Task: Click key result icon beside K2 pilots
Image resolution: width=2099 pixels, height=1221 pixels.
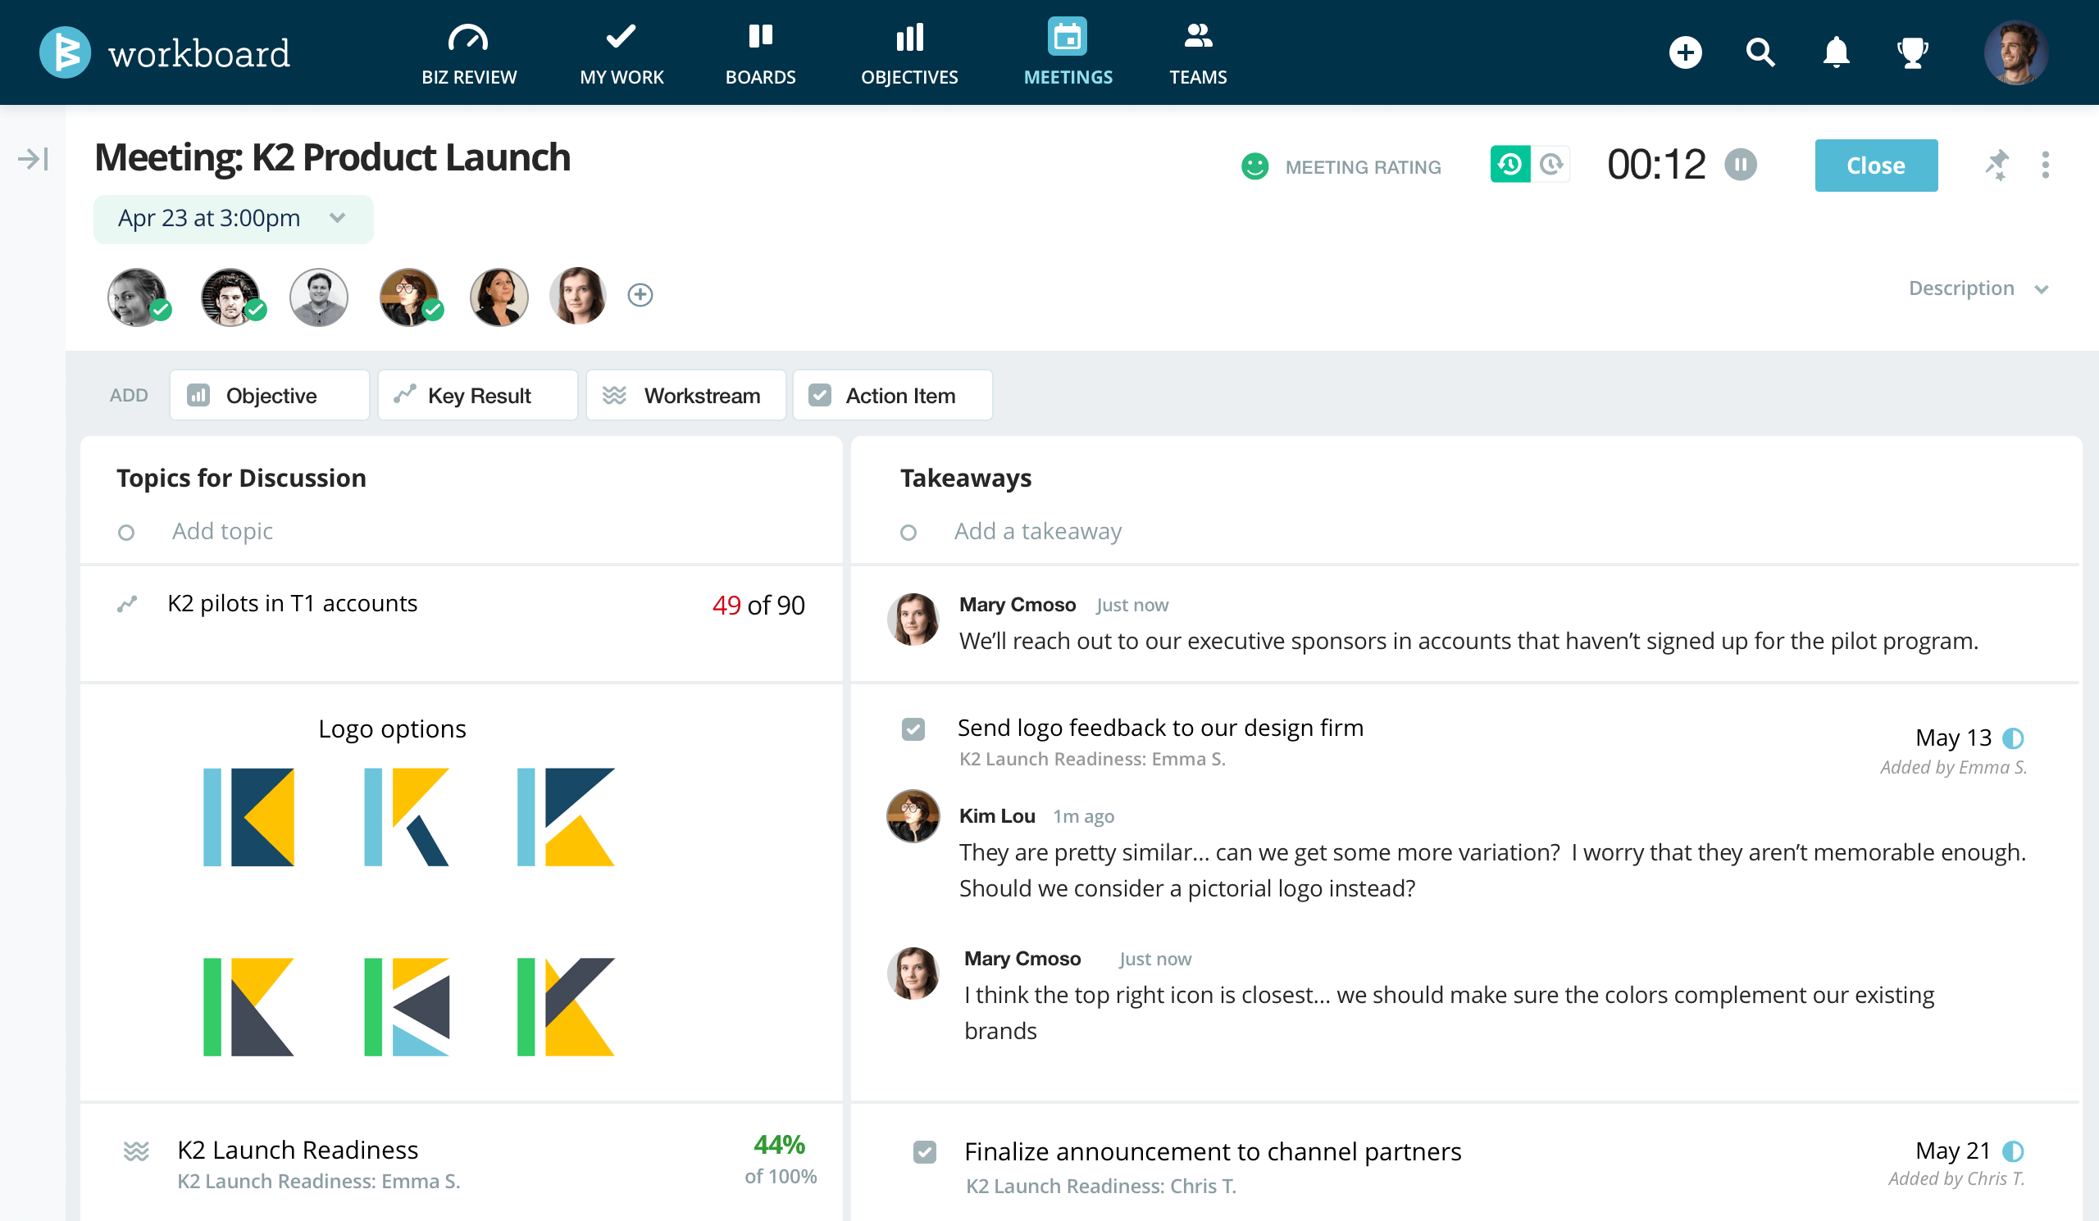Action: tap(127, 603)
